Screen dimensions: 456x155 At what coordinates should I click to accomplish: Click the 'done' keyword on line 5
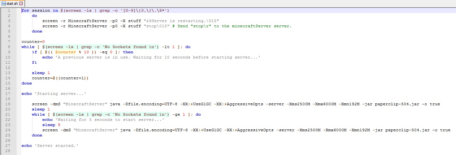(37, 31)
